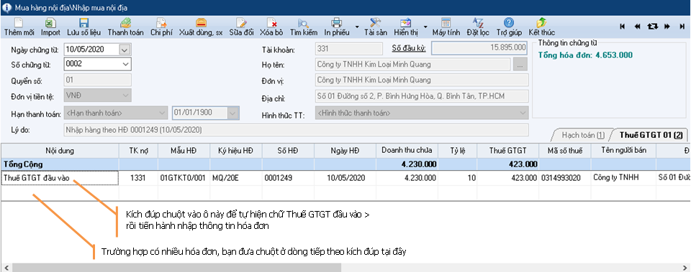Expand In phiếu dropdown arrow
Viewport: 691px width, 272px height.
[357, 27]
